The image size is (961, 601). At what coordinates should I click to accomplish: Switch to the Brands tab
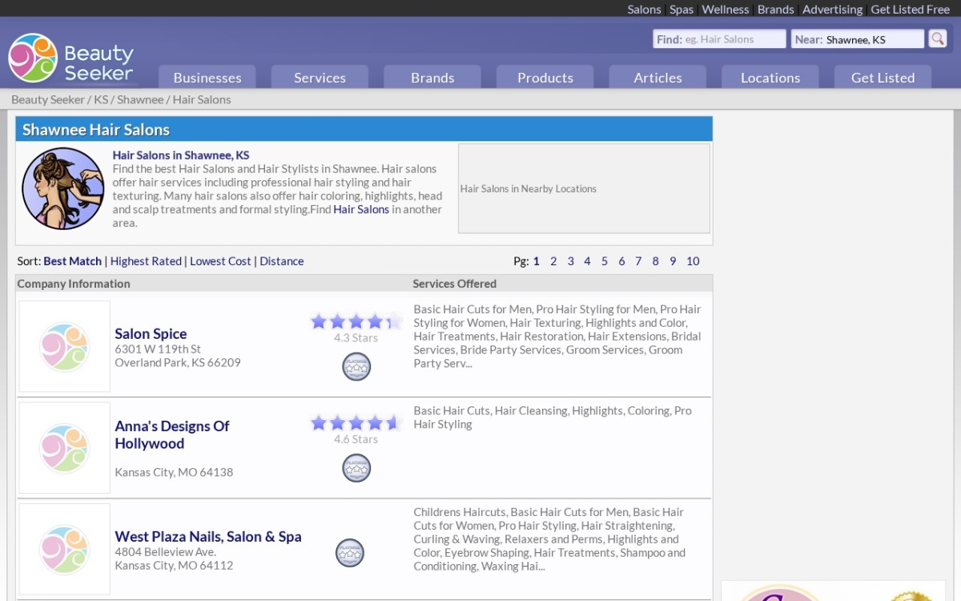coord(432,77)
